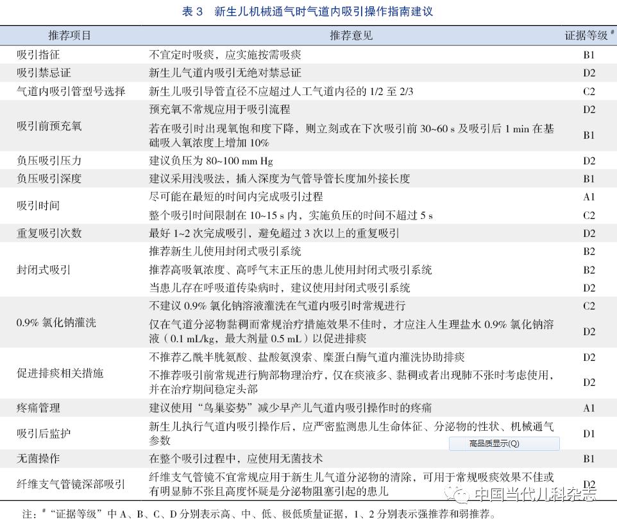Click the 纤维支气管镜深部吸引 row label

coord(71,484)
